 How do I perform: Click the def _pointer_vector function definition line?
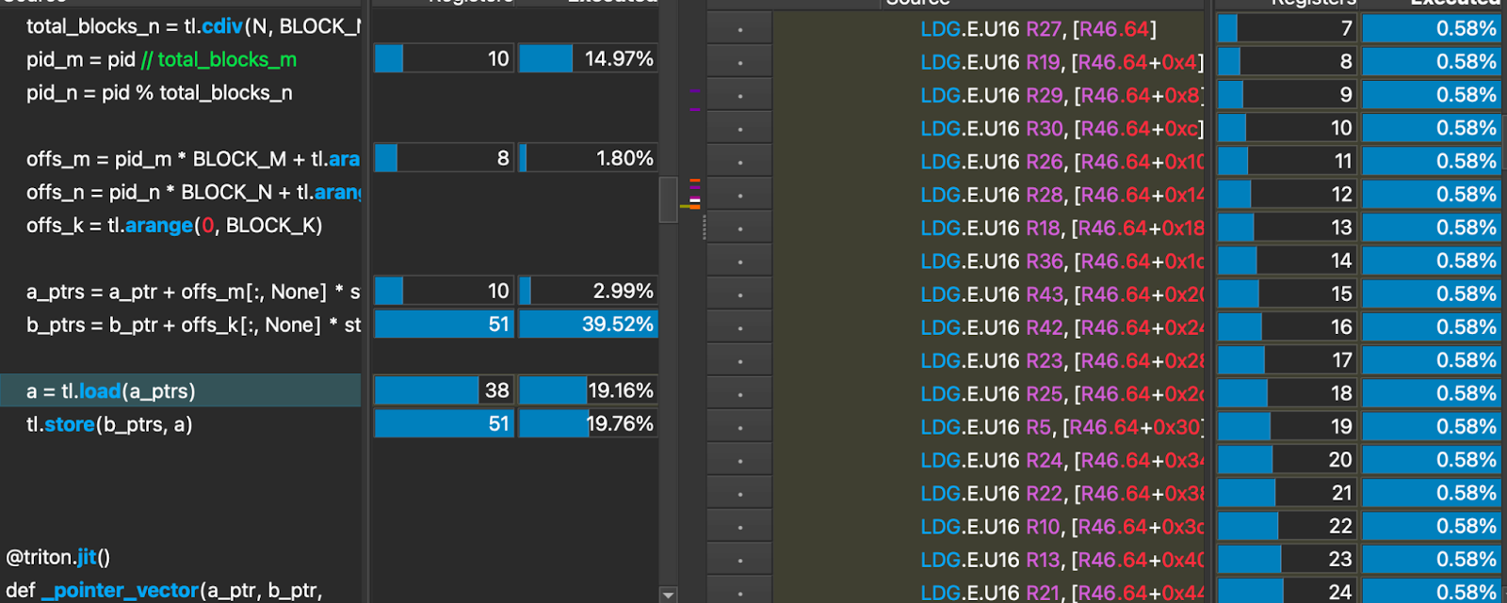tap(165, 591)
